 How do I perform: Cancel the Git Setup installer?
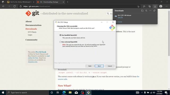[110, 66]
